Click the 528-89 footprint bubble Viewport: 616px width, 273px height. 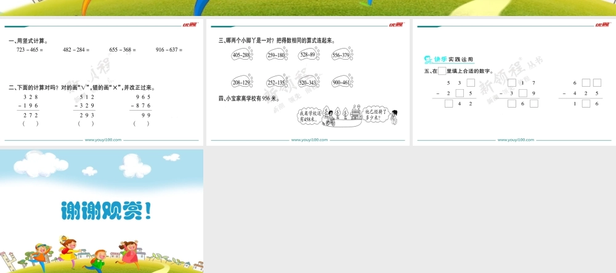[307, 55]
